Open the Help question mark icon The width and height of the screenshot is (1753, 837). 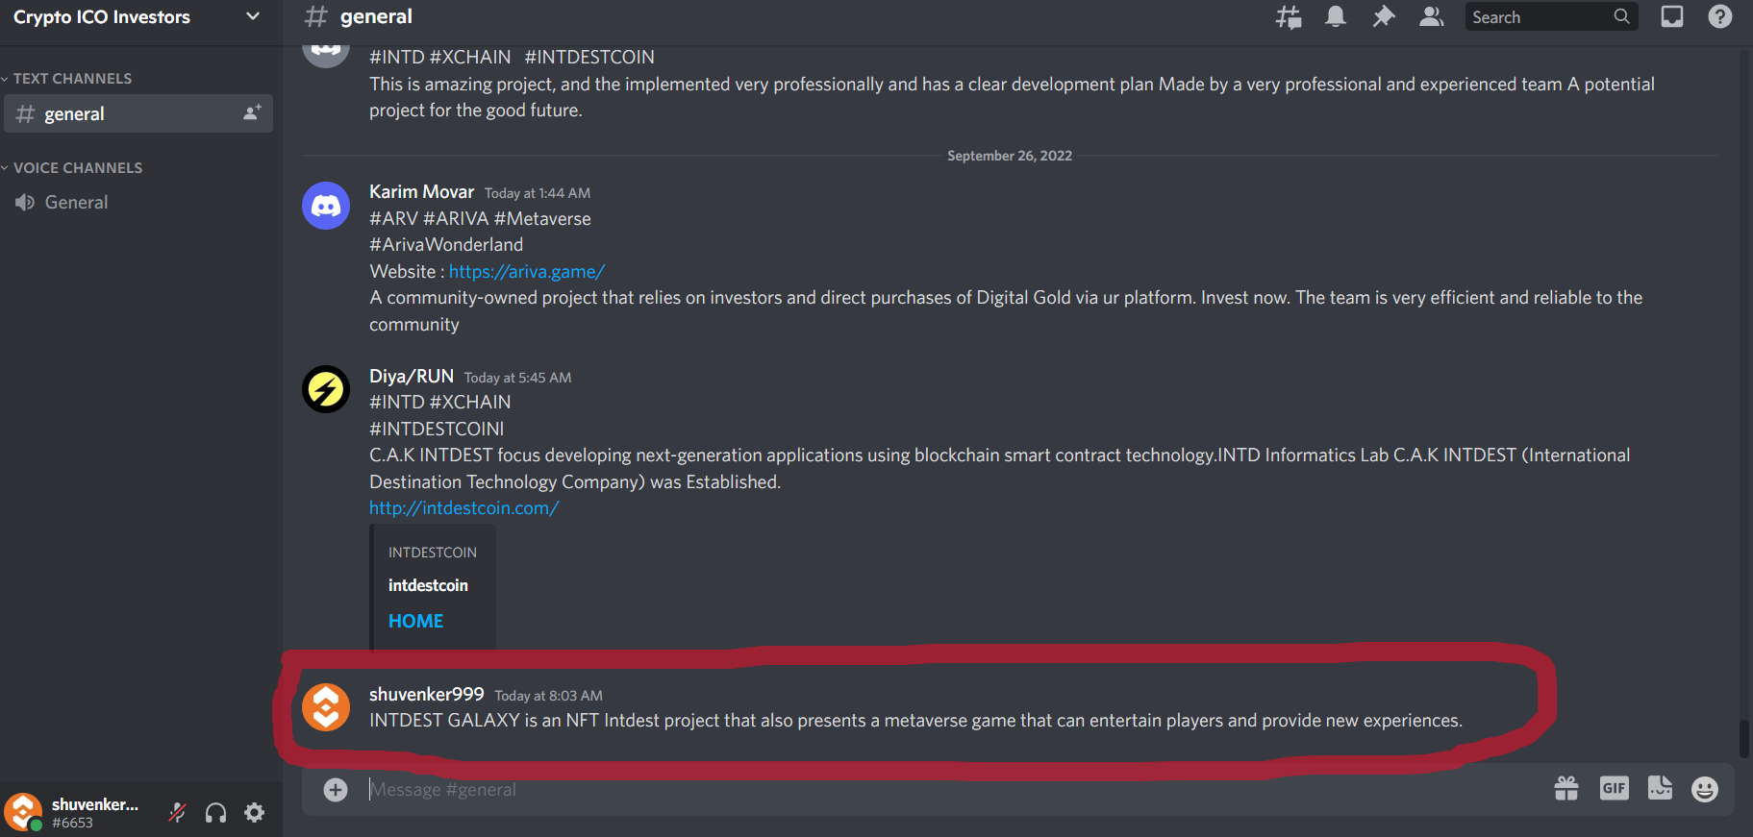[x=1720, y=16]
